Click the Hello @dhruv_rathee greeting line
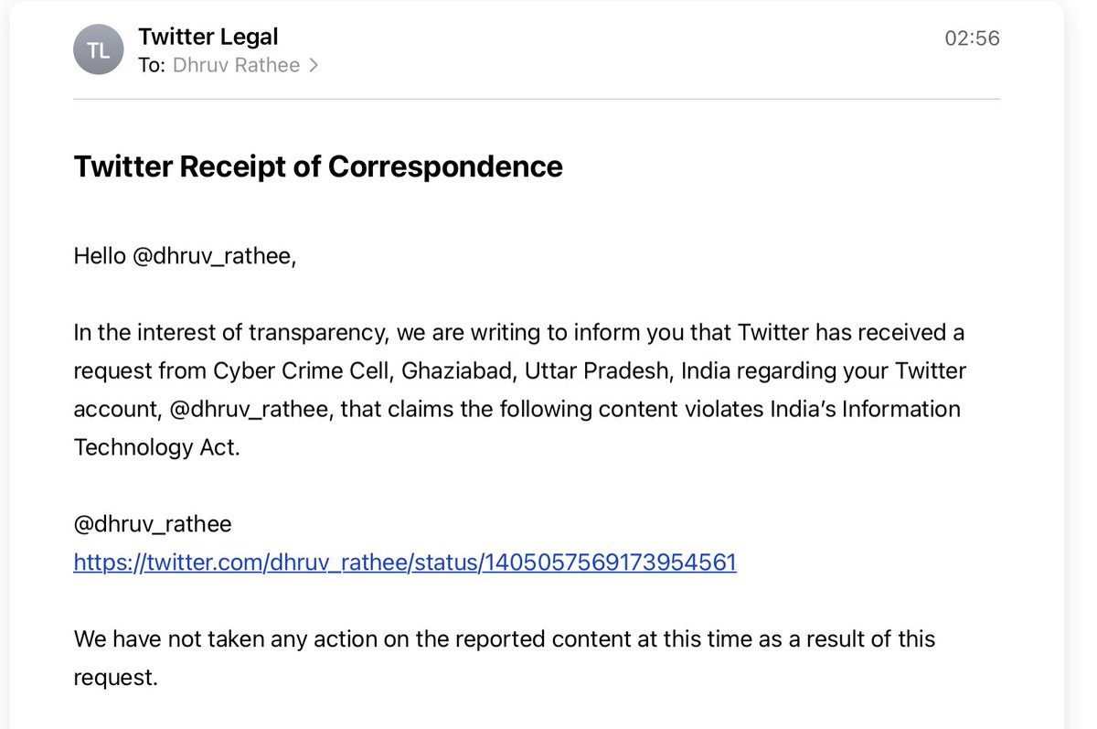The width and height of the screenshot is (1097, 729). 186,257
